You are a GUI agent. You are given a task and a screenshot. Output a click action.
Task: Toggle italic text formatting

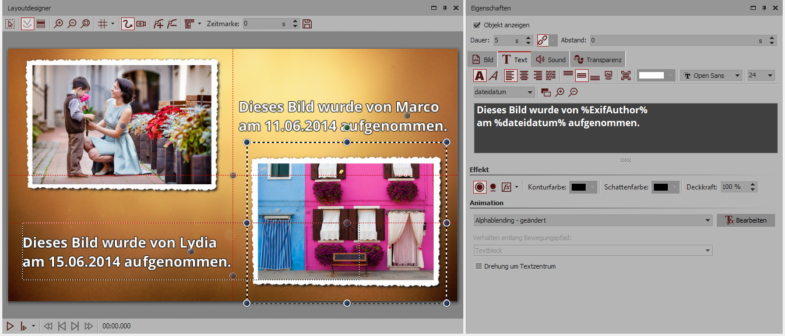tap(493, 76)
